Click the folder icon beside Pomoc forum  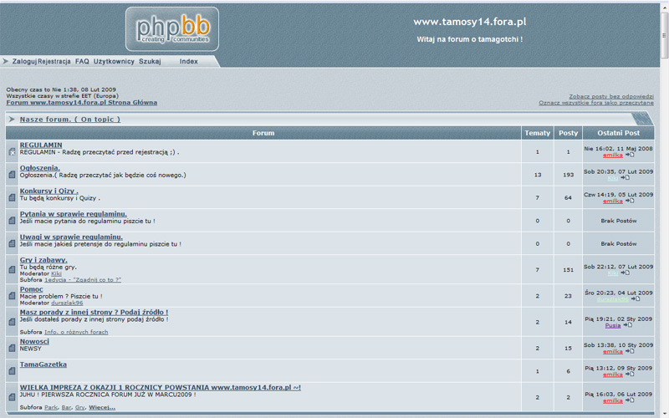point(12,295)
